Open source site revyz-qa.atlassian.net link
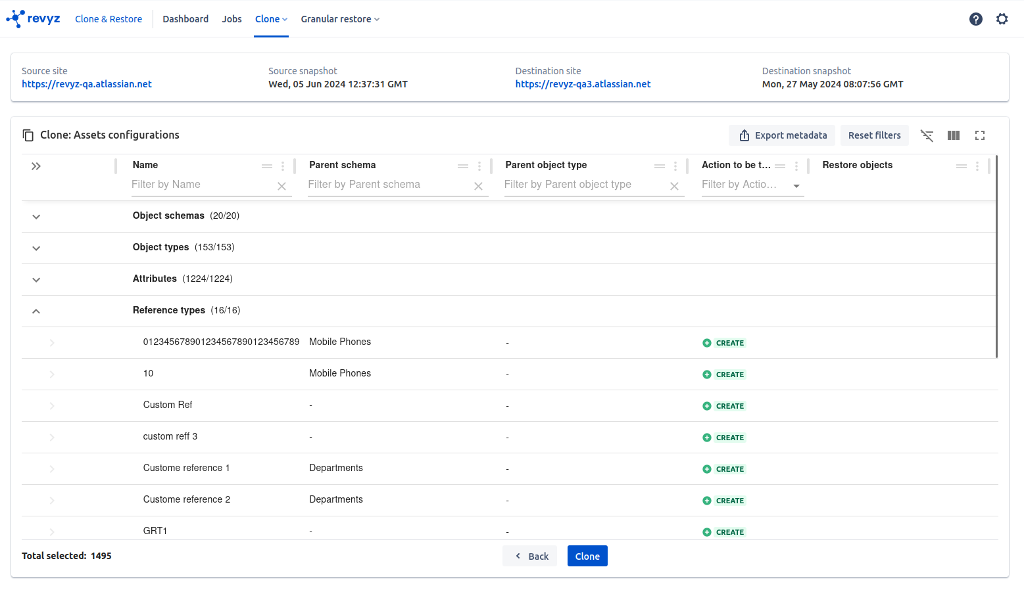Viewport: 1024px width, 590px height. [87, 84]
